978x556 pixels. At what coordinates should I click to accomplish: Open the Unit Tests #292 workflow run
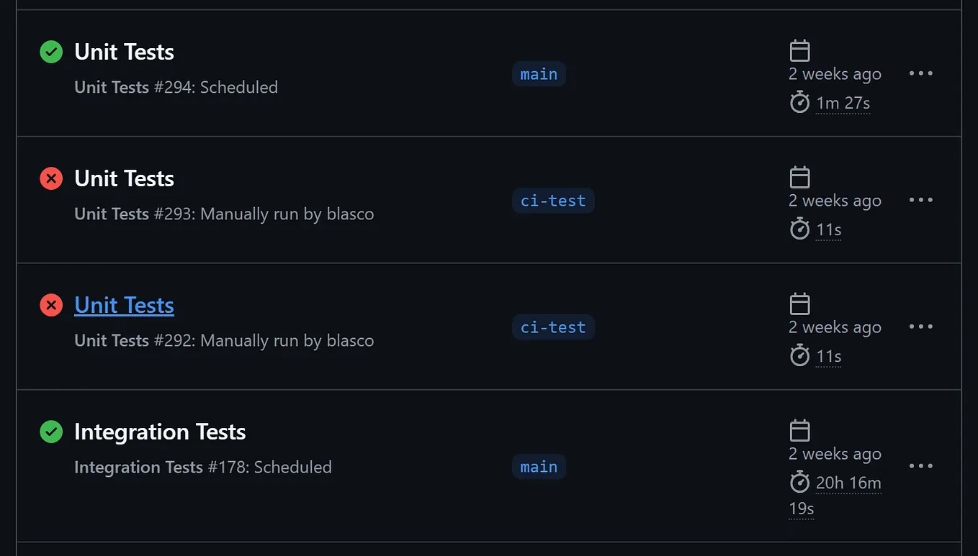[x=123, y=305]
